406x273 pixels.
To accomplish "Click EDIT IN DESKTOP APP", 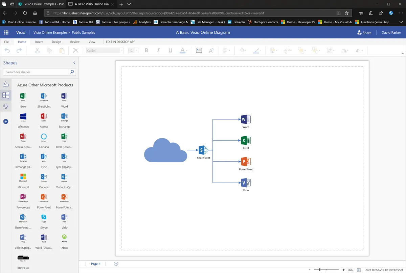I will [x=121, y=42].
